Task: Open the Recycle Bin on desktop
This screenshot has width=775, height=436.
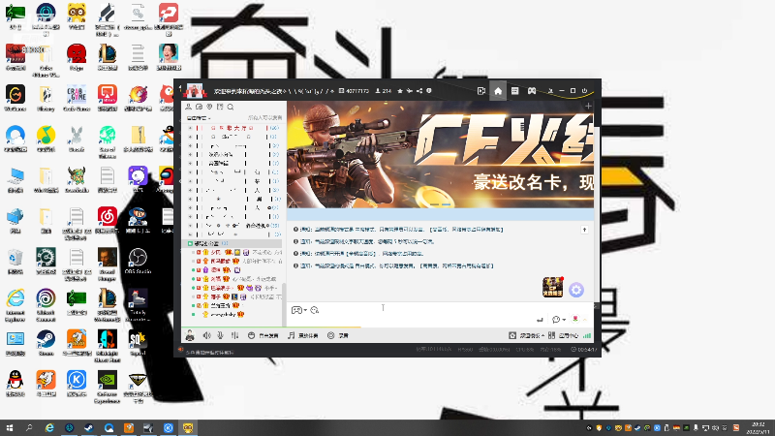Action: pos(15,261)
